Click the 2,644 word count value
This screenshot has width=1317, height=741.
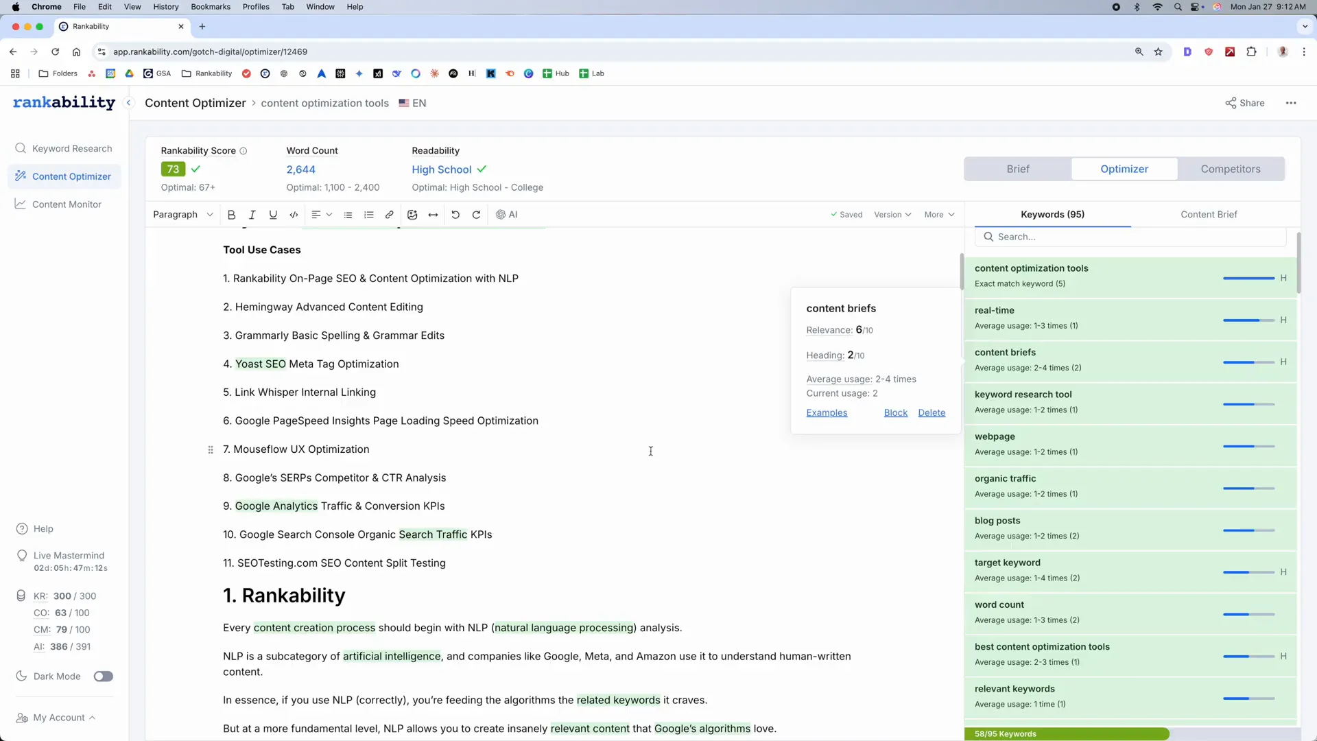300,169
